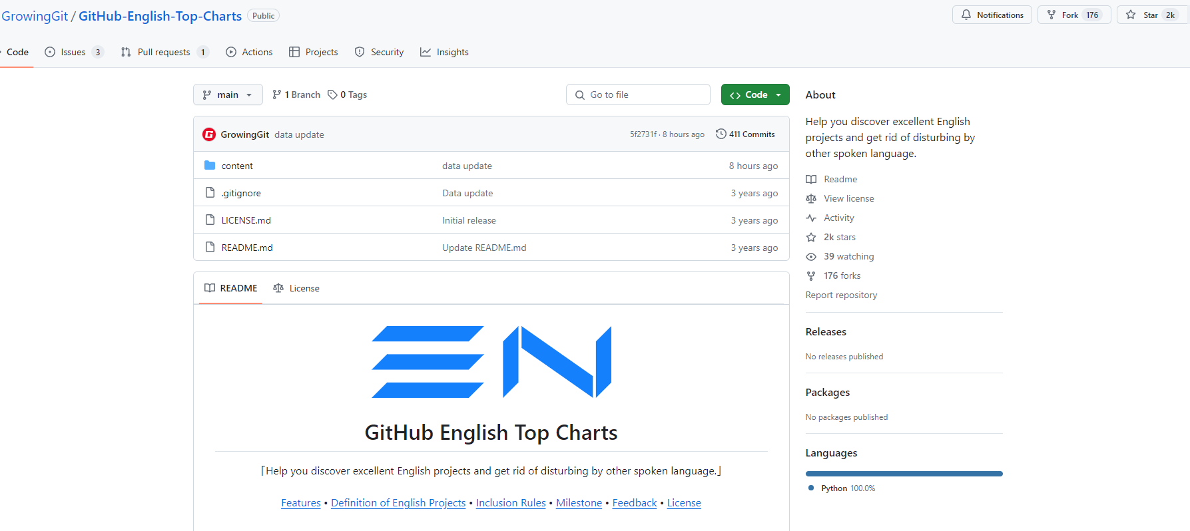Click the file icon beside README.md
This screenshot has height=531, width=1190.
pyautogui.click(x=210, y=247)
